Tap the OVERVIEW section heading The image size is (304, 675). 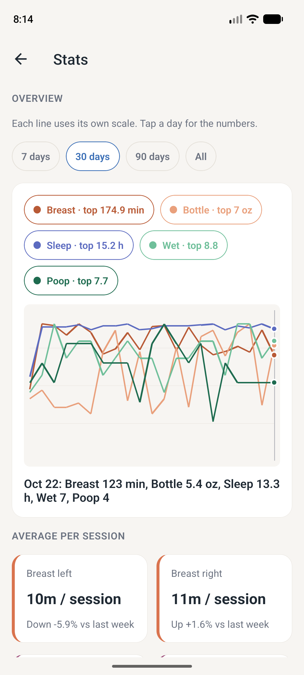[x=37, y=98]
